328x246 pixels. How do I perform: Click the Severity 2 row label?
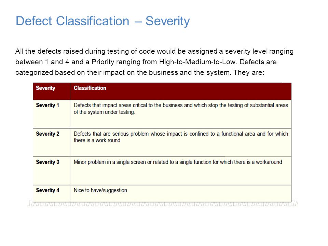(48, 134)
